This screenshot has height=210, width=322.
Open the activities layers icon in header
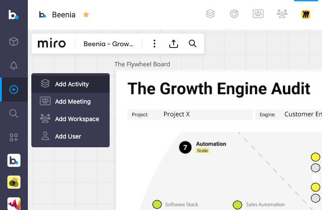point(211,14)
